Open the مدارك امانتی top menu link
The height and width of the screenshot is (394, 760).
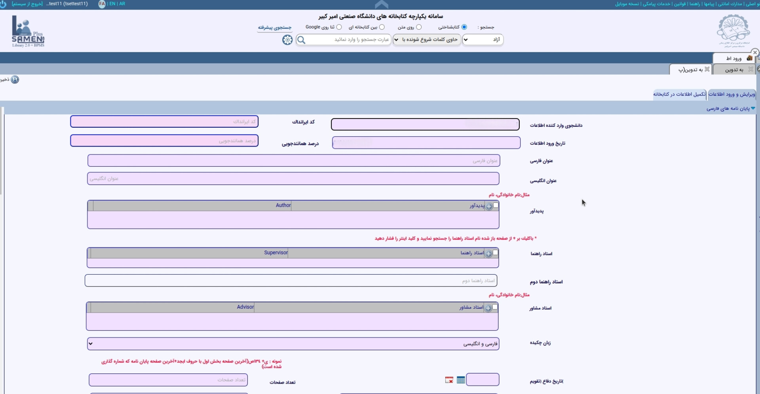coord(730,4)
